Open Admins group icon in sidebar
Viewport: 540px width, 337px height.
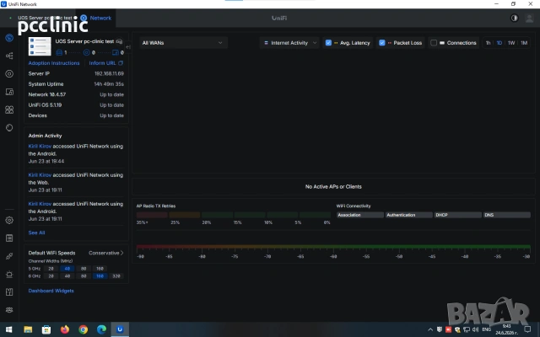9,310
